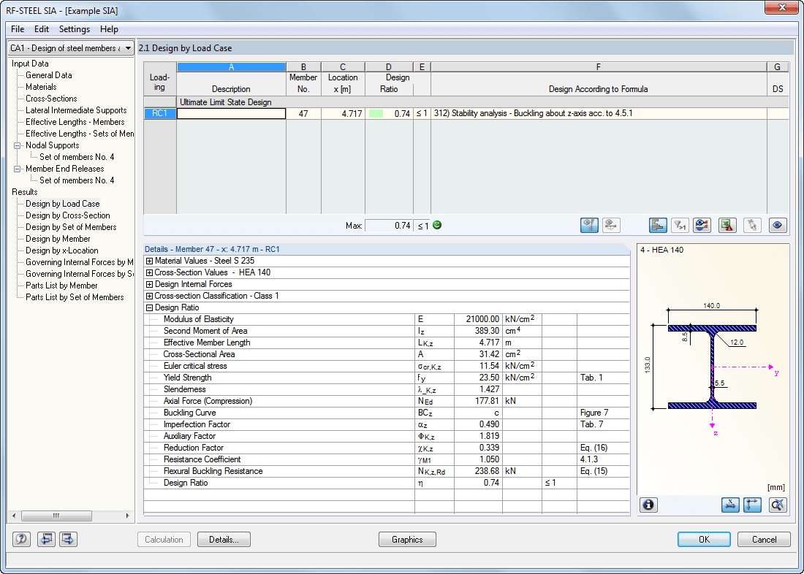Go to next table arrow icon

(x=68, y=539)
